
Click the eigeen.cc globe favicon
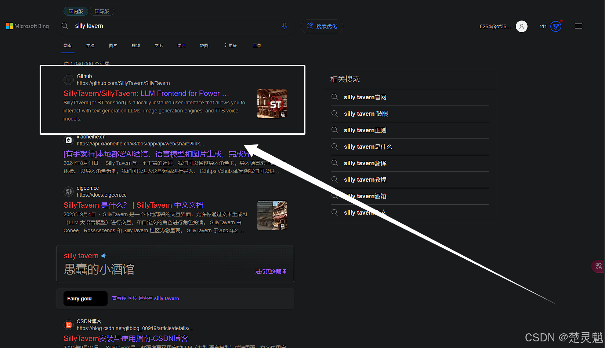click(x=69, y=192)
